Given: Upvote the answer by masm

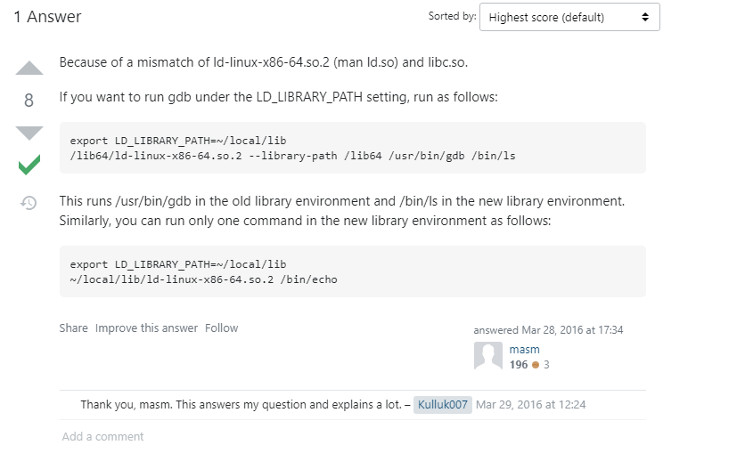Looking at the screenshot, I should tap(29, 69).
